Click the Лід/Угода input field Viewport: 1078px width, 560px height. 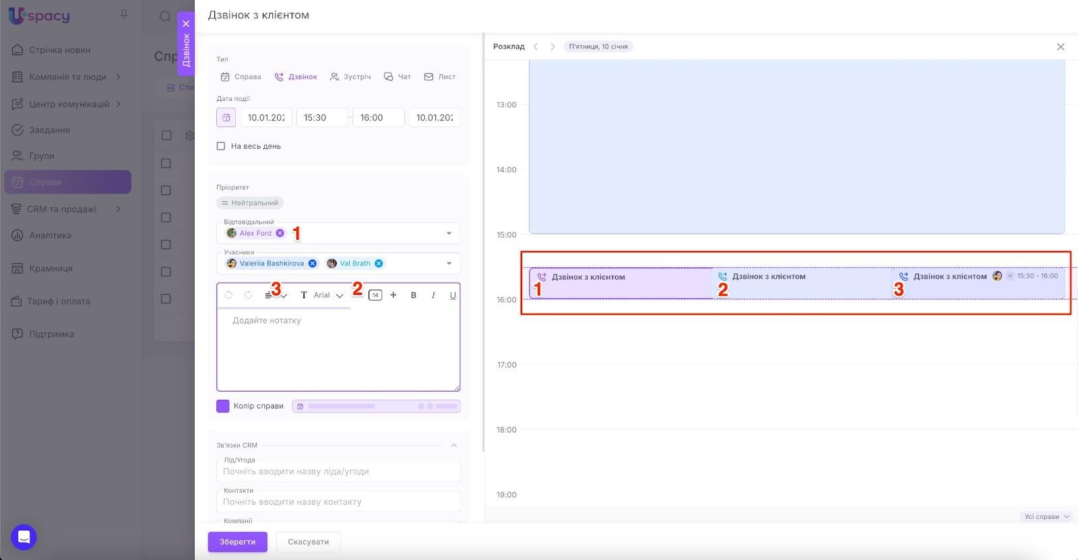click(x=338, y=471)
